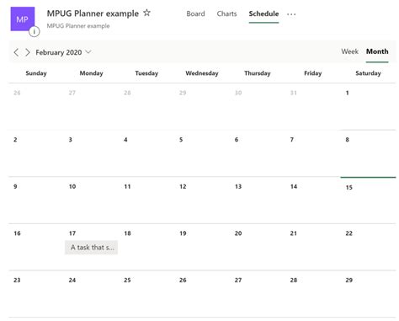
Task: Click the February 20 day cell
Action: pos(258,247)
